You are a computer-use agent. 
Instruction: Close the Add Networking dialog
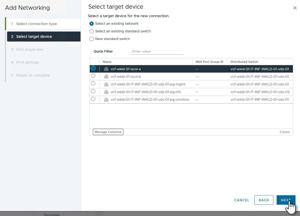coord(295,8)
